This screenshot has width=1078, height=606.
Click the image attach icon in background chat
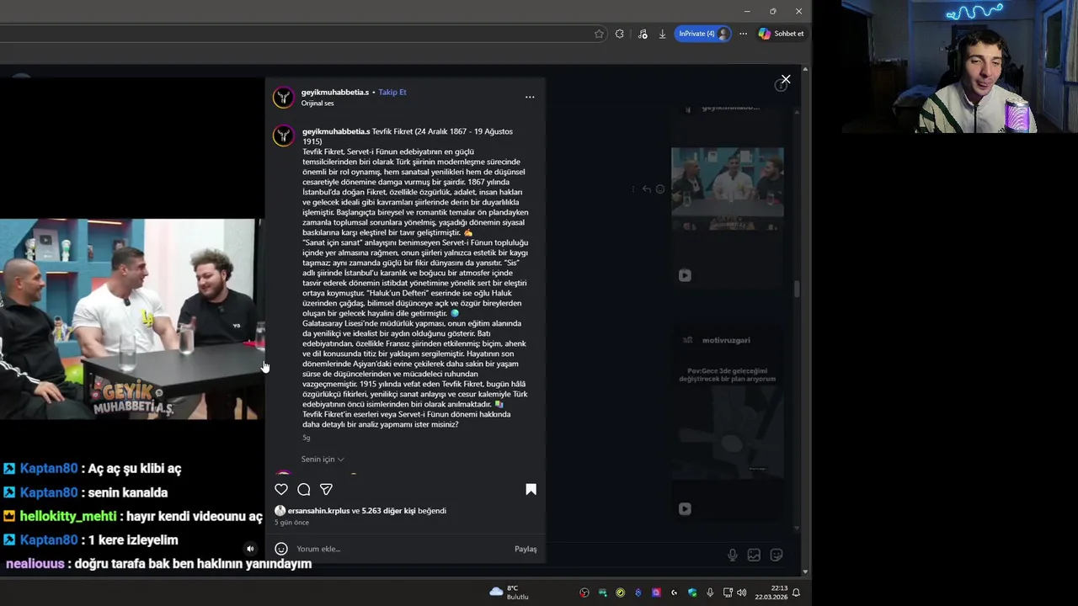coord(754,555)
